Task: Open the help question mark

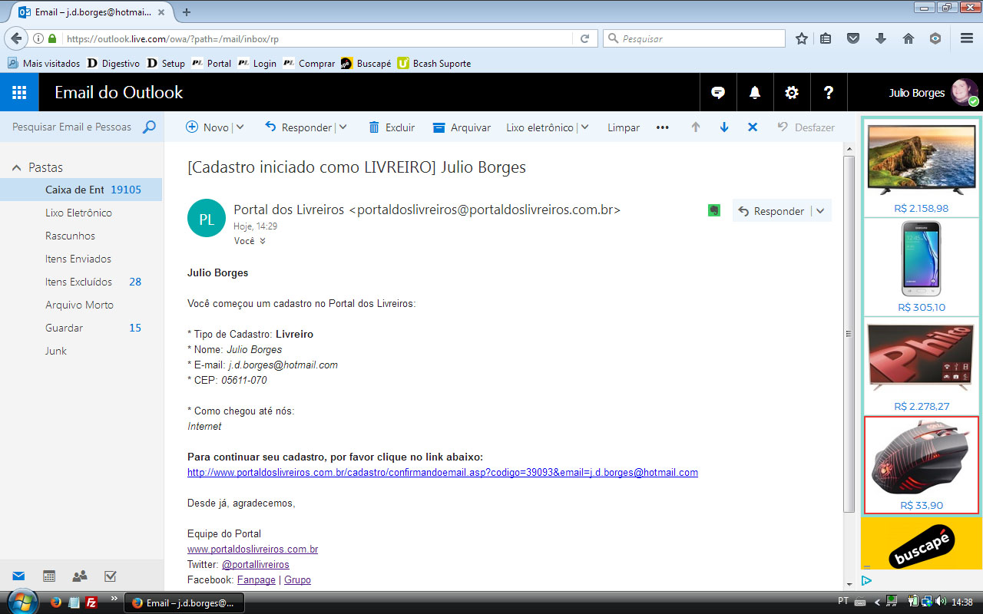Action: click(829, 93)
